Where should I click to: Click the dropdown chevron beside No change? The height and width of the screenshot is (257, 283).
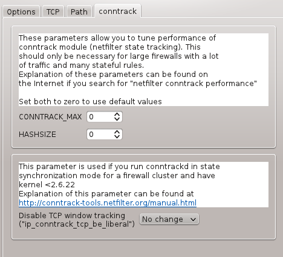point(193,219)
